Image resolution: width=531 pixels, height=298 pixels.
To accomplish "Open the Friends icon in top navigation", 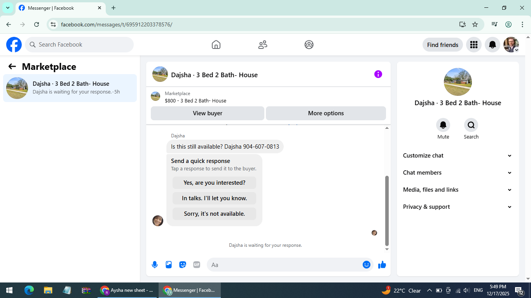I will pos(263,45).
